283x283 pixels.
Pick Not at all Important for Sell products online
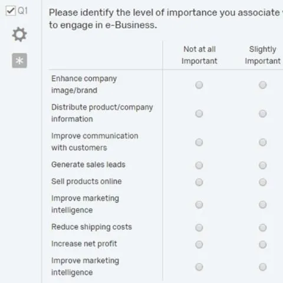coord(199,182)
